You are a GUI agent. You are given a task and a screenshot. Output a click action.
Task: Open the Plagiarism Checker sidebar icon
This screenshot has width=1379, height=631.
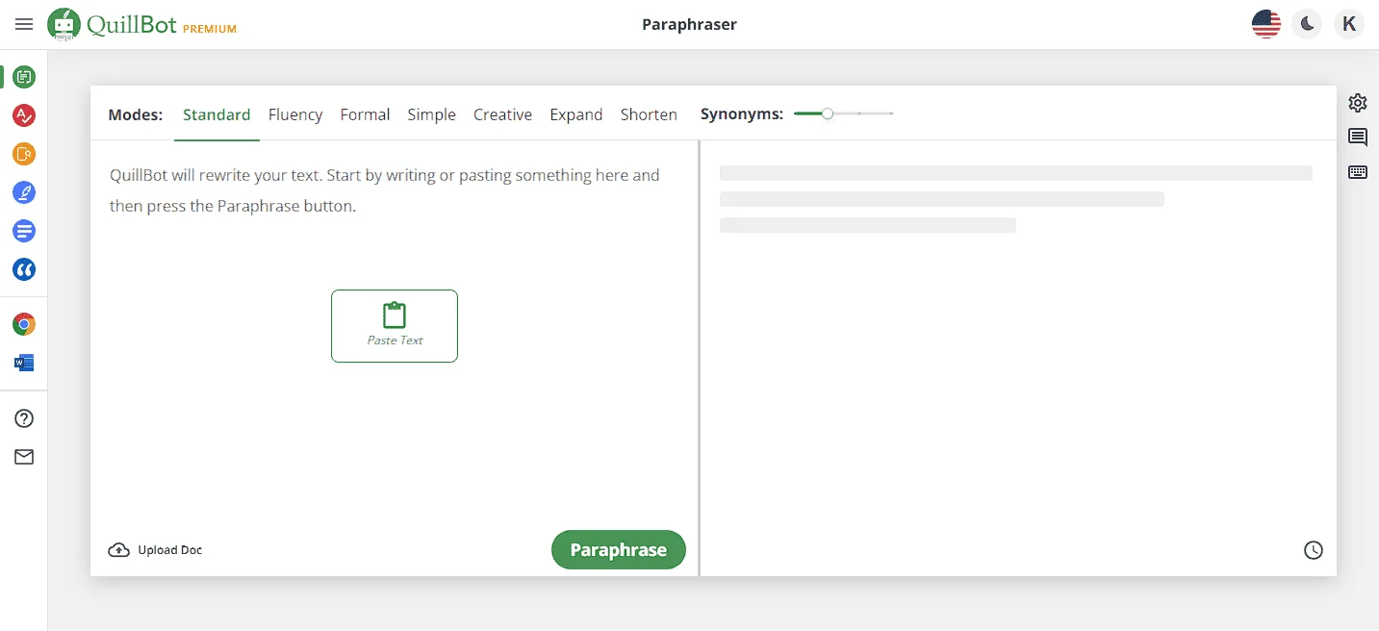click(x=24, y=154)
